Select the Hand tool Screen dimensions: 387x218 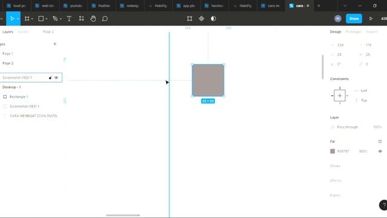(93, 19)
